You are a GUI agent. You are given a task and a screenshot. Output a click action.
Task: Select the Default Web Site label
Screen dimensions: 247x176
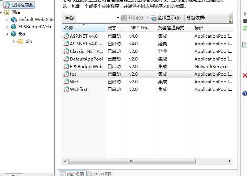tap(36, 20)
